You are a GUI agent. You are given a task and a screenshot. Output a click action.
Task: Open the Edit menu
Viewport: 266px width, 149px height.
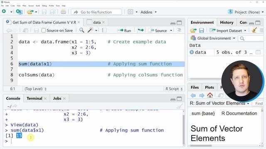(7, 6)
